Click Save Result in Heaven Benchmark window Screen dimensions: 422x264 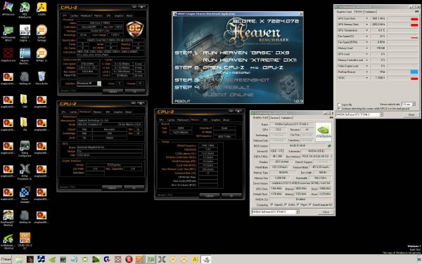coord(226,87)
